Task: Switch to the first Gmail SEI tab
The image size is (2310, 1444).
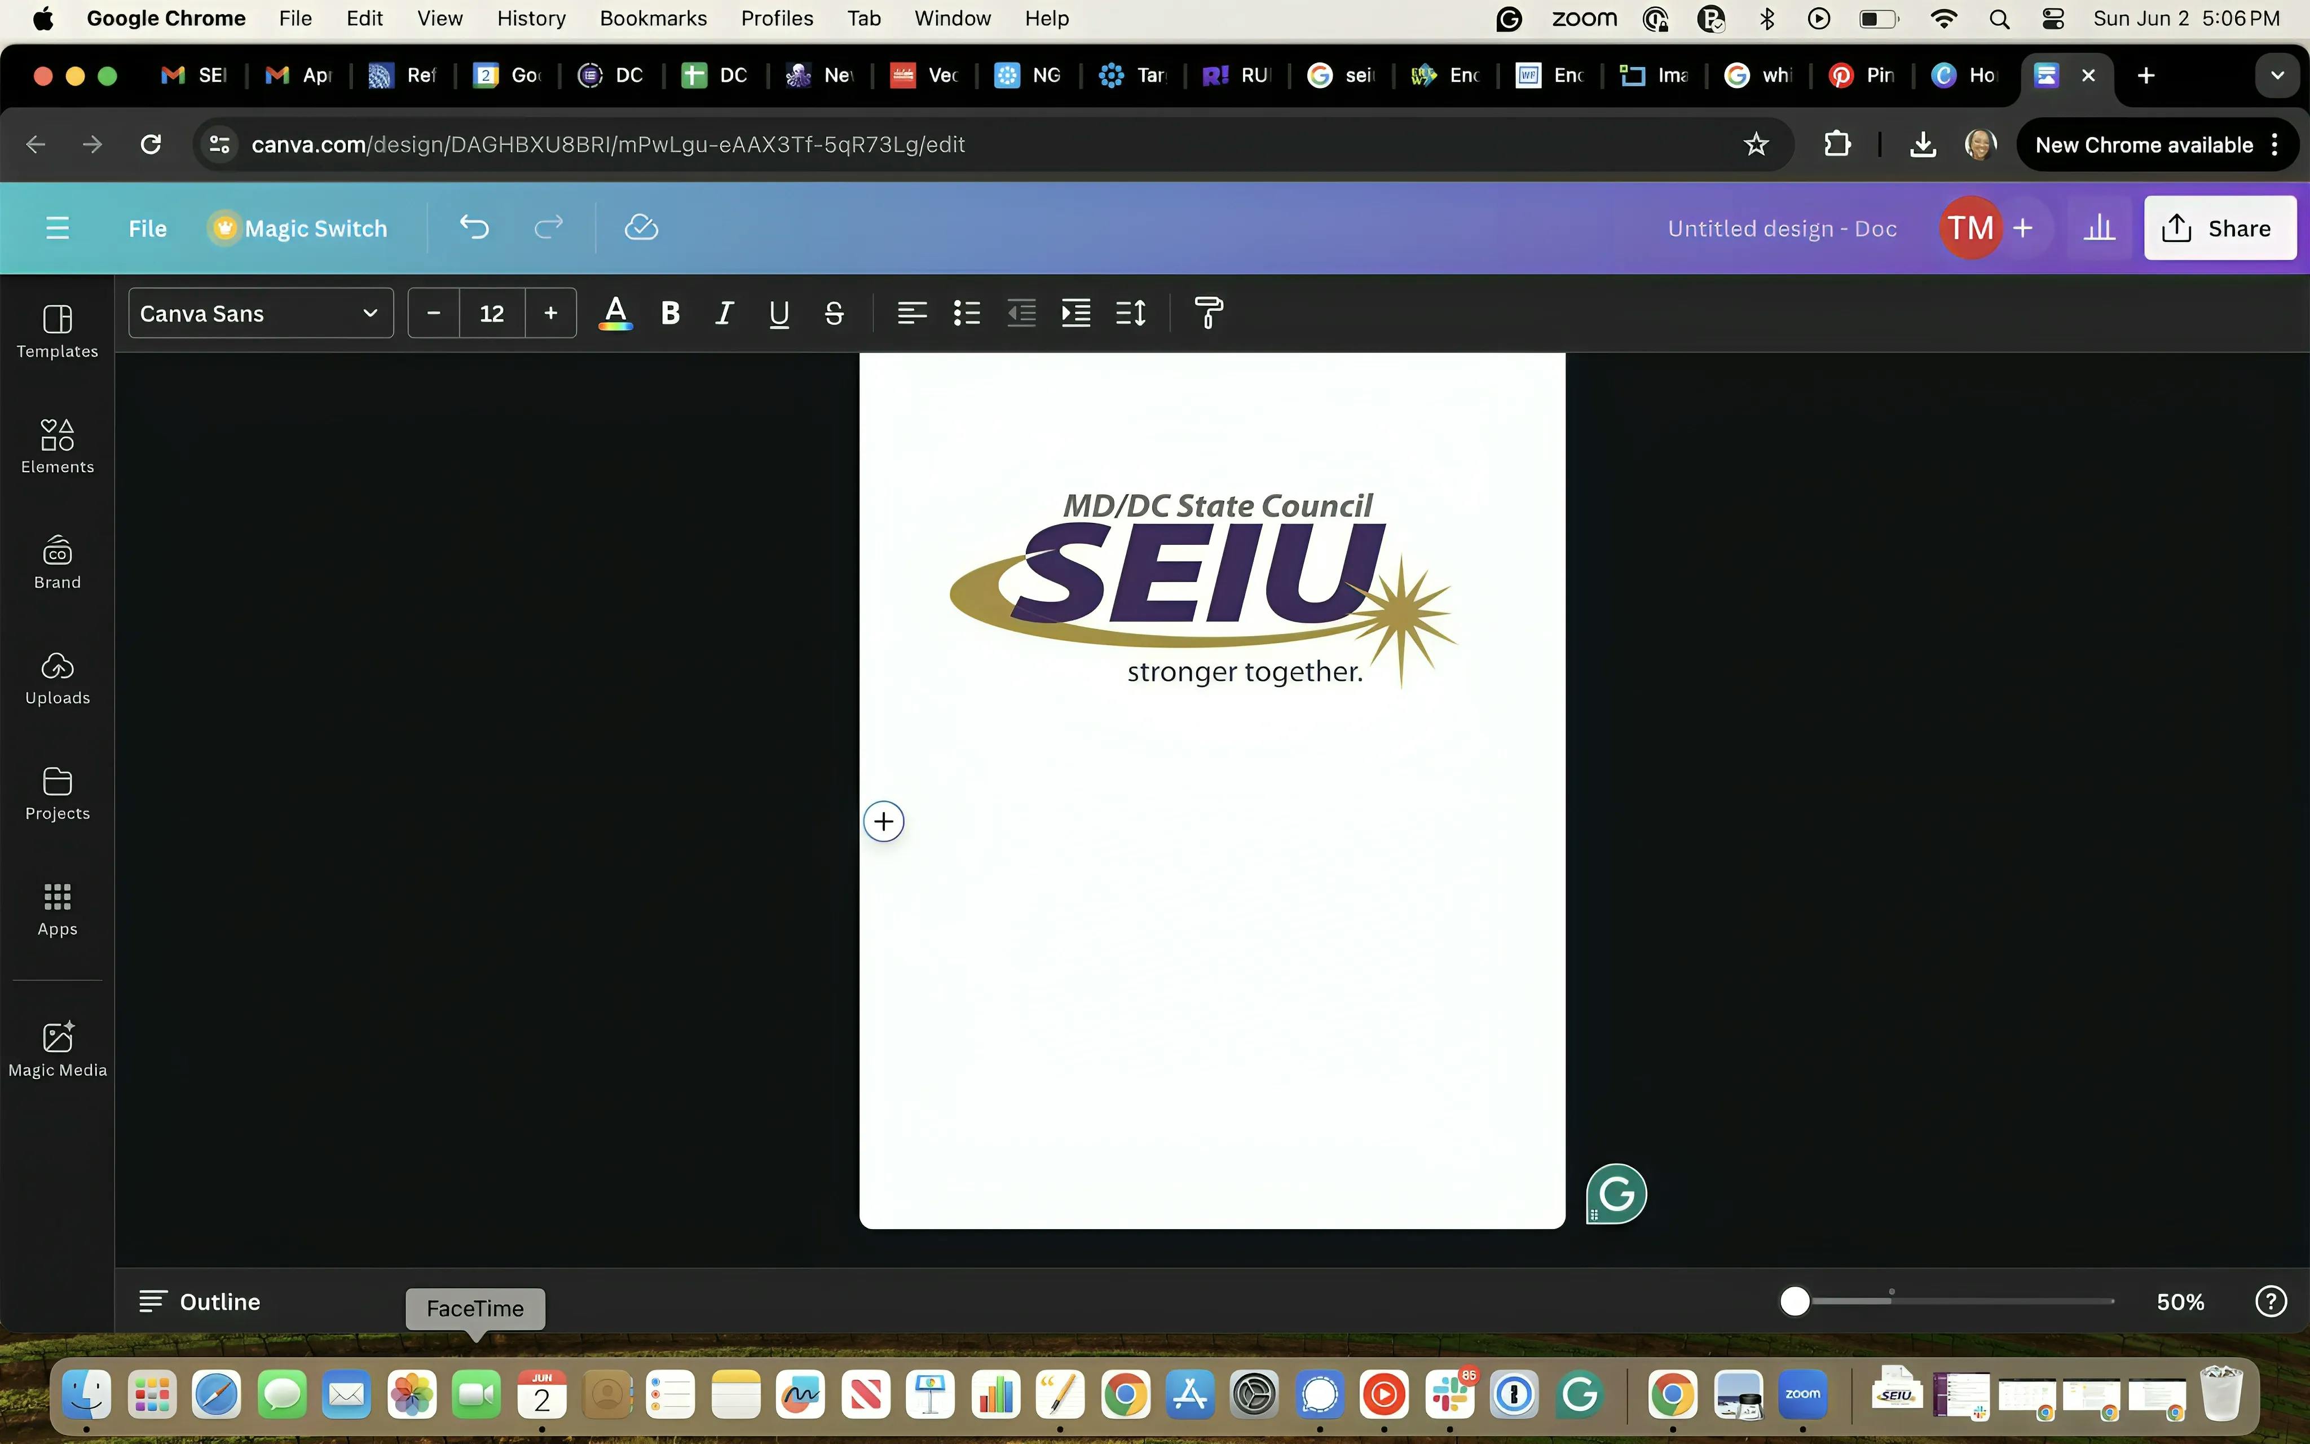Action: (194, 76)
